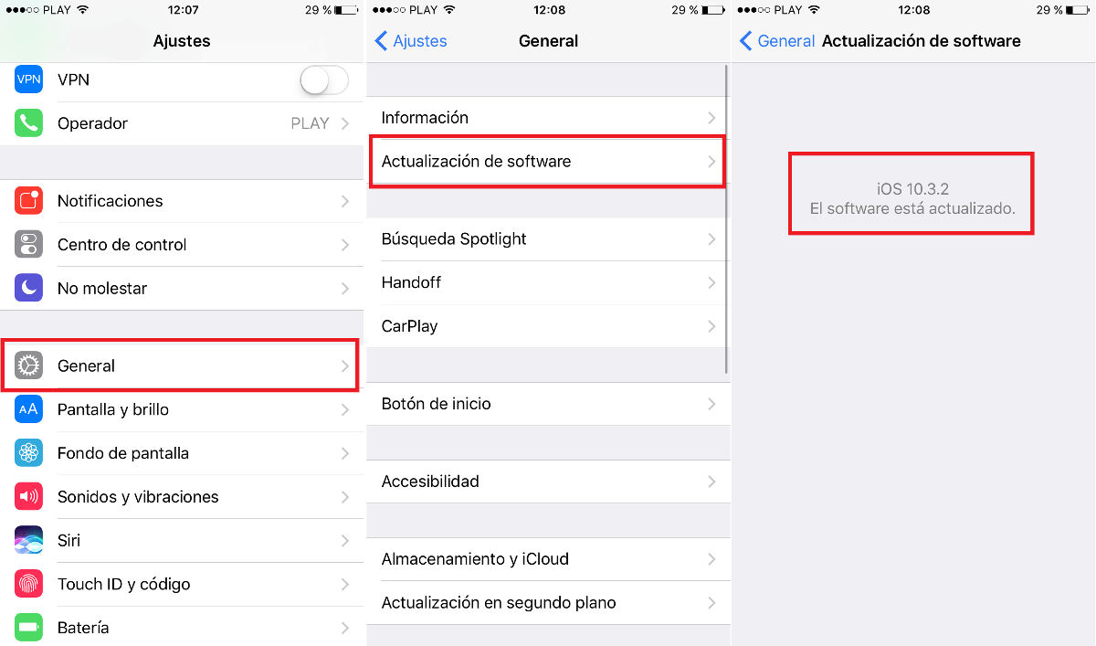Go back using the Ajustes button
This screenshot has width=1096, height=646.
[411, 41]
